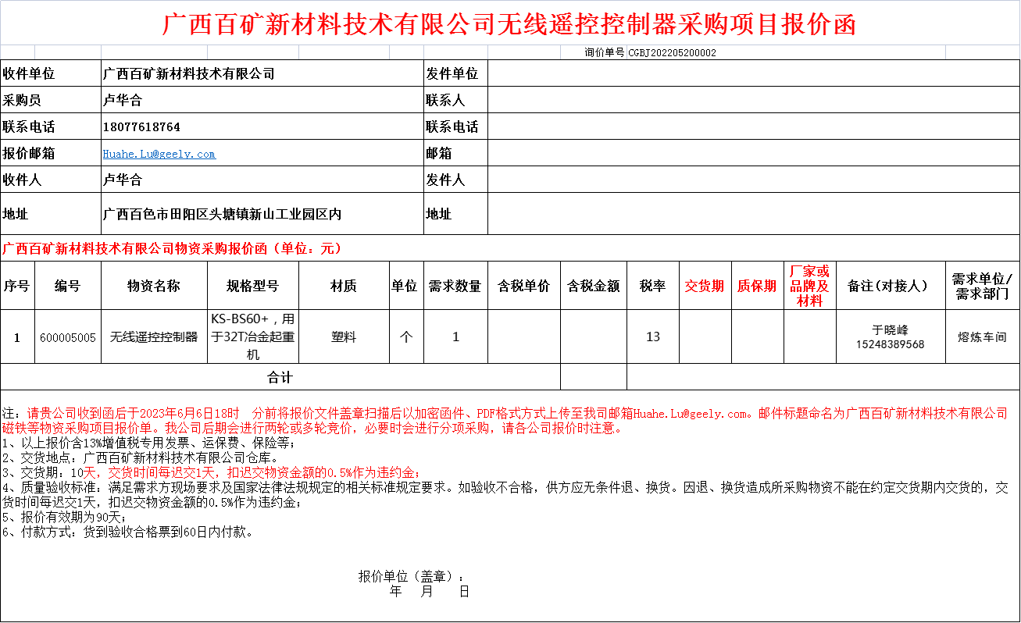1021x623 pixels.
Task: Select note 1 about 13% VAT invoice
Action: tap(149, 443)
